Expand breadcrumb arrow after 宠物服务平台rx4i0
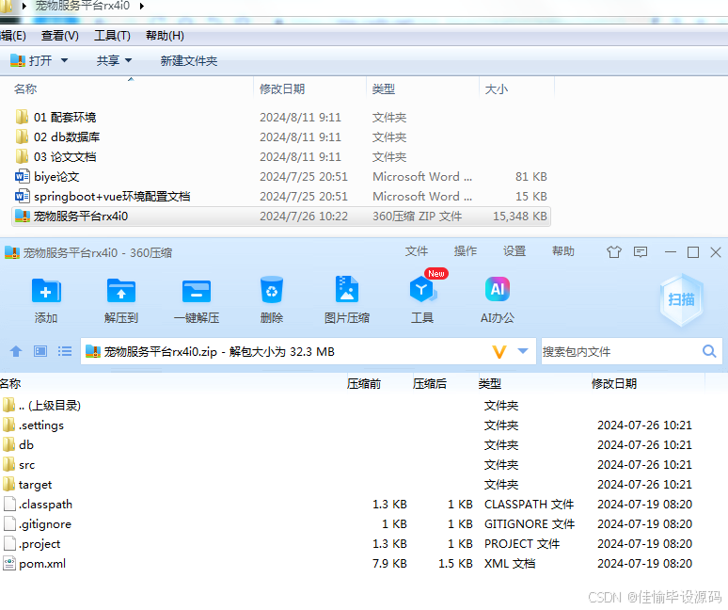Screen dimensions: 728x610 142,6
